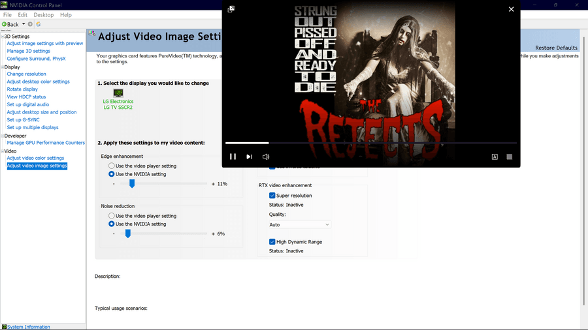The image size is (588, 330).
Task: Click the Edge enhancement minus sign
Action: coord(114,184)
